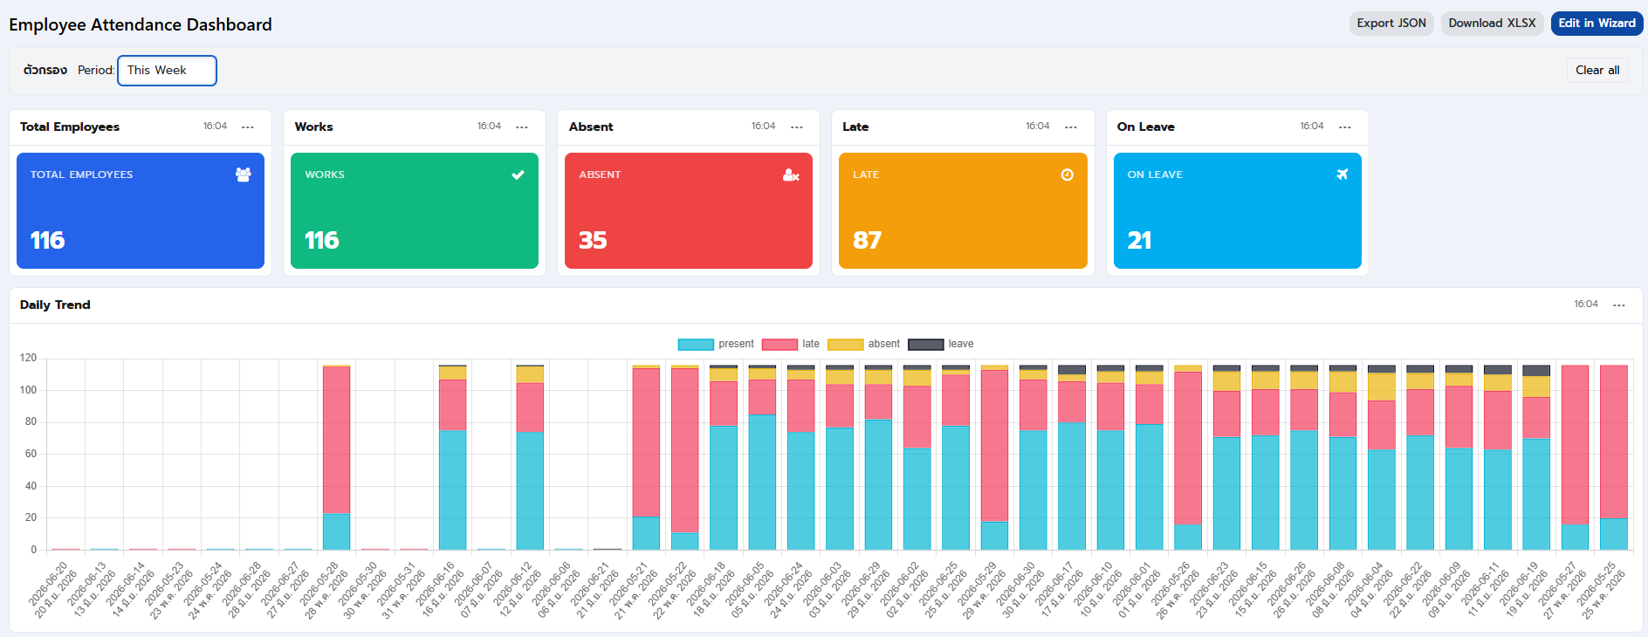Image resolution: width=1648 pixels, height=637 pixels.
Task: Click the value 116 in the Works tile
Action: pos(322,241)
